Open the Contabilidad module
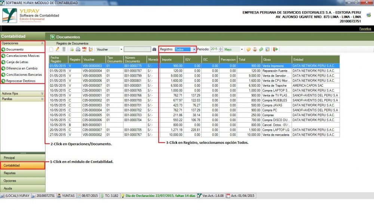The image size is (374, 210). click(x=23, y=166)
